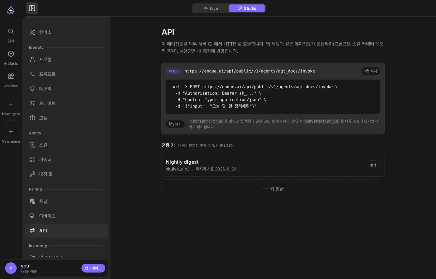
Task: Select the 커넥터 sidebar item
Action: pyautogui.click(x=66, y=160)
